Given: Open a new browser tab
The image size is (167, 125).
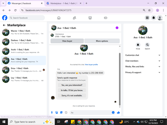Looking at the screenshot, I should tap(87, 3).
